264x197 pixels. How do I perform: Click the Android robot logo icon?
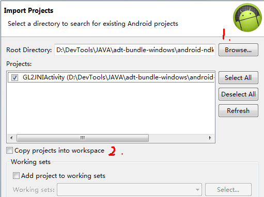click(247, 18)
